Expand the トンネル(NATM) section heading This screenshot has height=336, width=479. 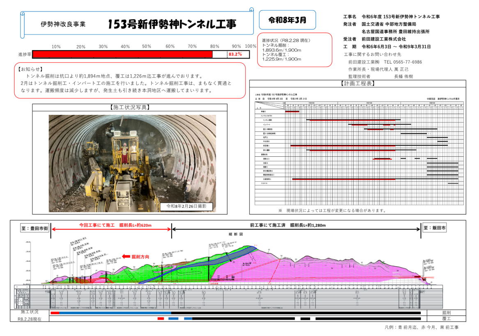[x=266, y=116]
